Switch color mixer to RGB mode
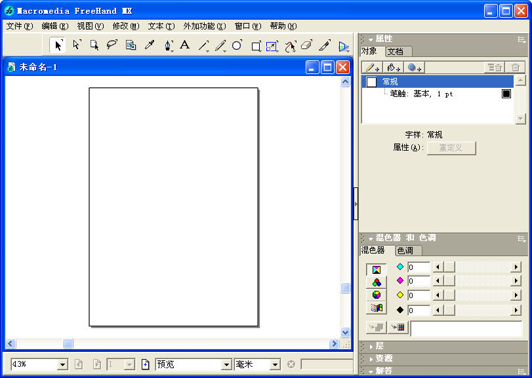The width and height of the screenshot is (532, 378). coord(376,282)
